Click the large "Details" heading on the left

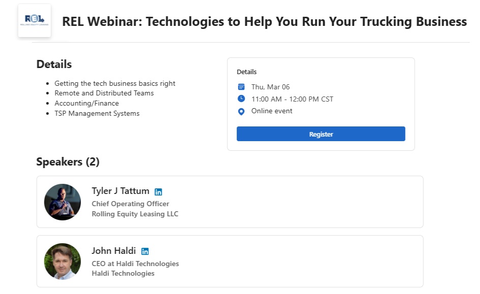click(54, 64)
